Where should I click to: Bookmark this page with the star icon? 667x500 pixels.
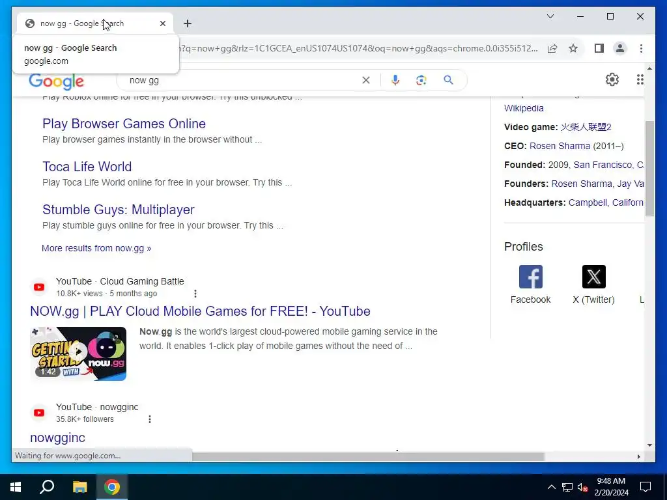click(x=573, y=48)
